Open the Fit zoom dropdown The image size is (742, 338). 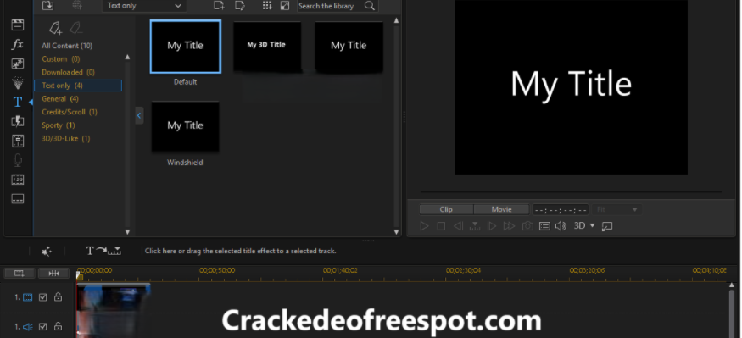[617, 209]
